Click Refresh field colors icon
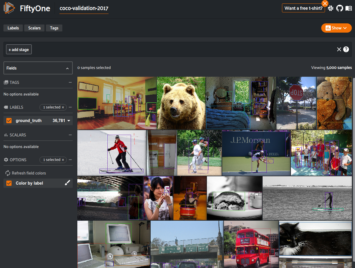355x268 pixels. 8,173
